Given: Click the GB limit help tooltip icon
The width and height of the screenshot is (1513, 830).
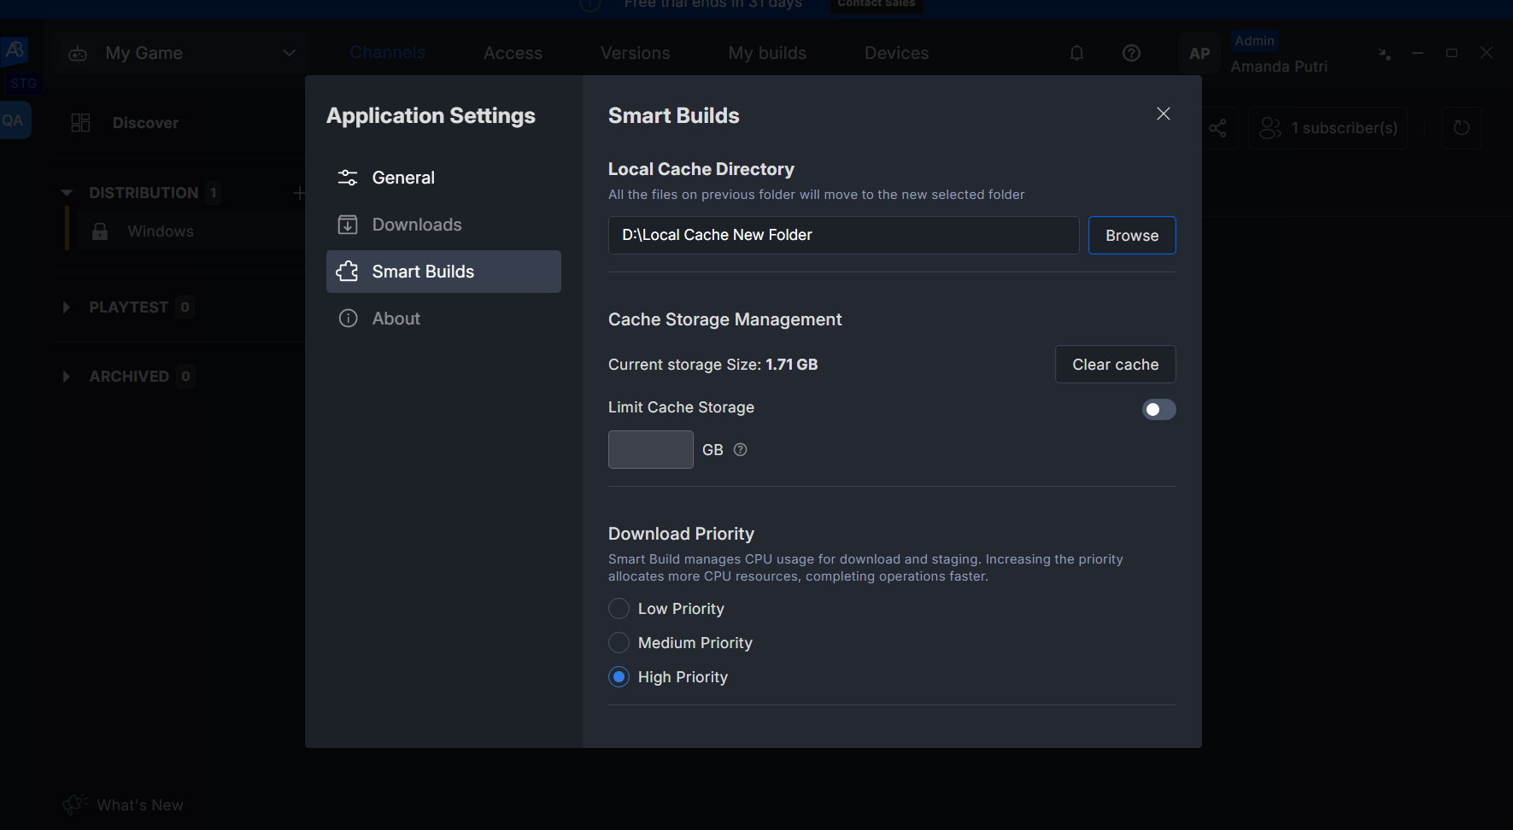Looking at the screenshot, I should click(741, 450).
